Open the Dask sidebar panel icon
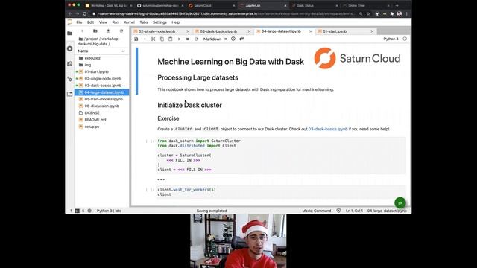 click(69, 64)
